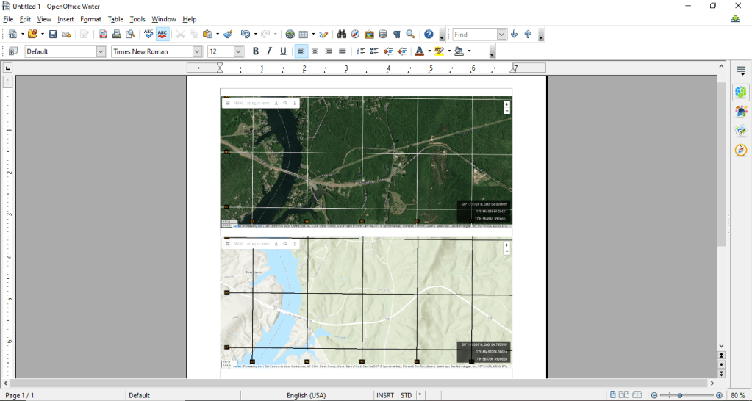Click the Format Paintbrush icon
Image resolution: width=752 pixels, height=401 pixels.
coord(228,35)
